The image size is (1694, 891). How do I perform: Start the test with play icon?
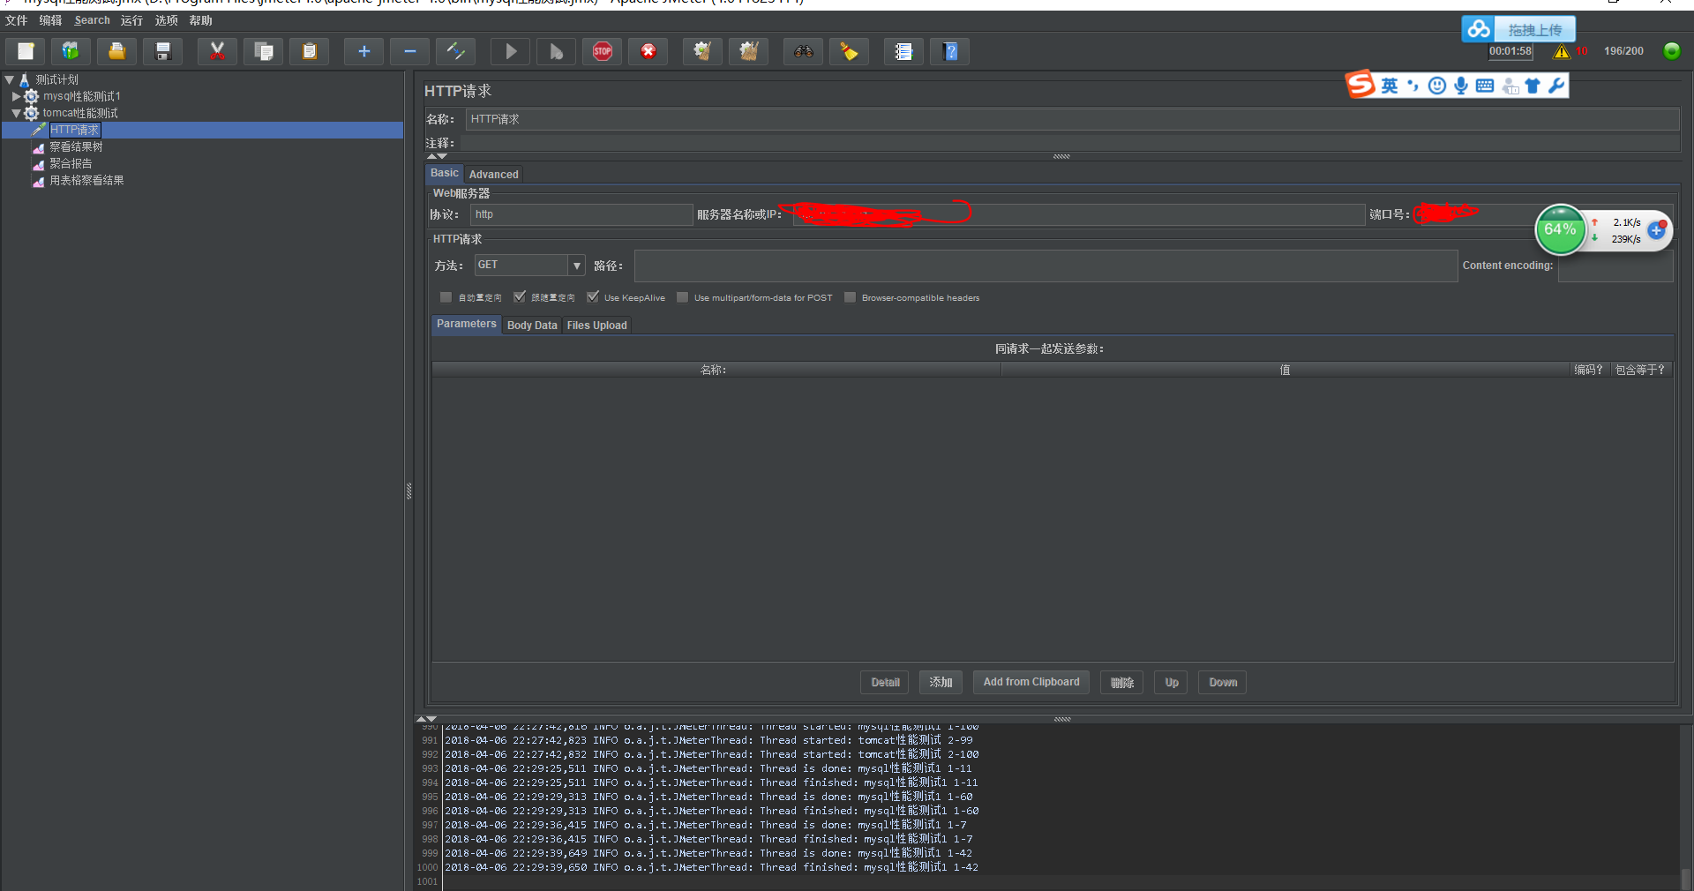click(x=510, y=51)
